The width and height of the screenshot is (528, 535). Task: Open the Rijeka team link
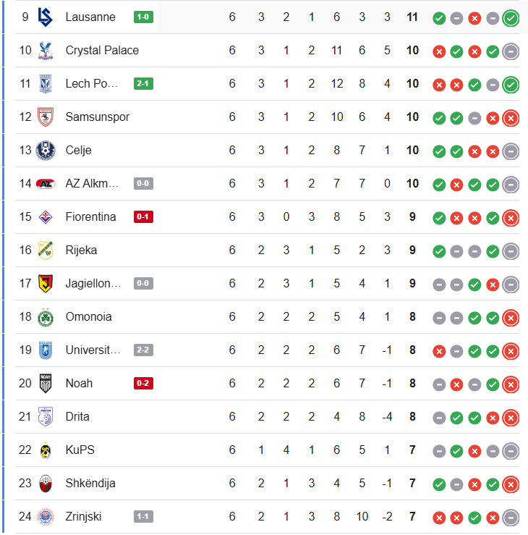pyautogui.click(x=81, y=250)
